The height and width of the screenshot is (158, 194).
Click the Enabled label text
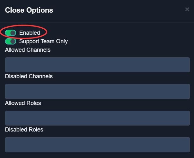[30, 33]
